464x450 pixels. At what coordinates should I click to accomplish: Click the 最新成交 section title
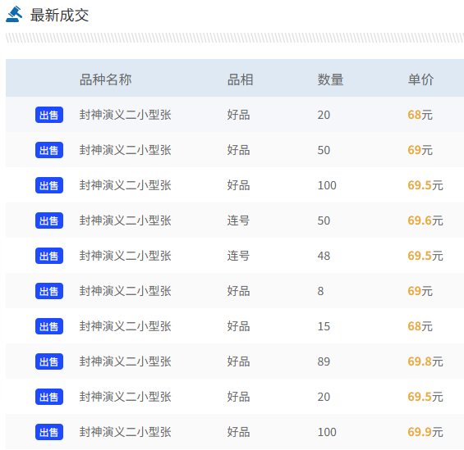tap(59, 15)
